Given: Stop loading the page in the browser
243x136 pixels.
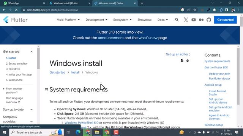Looking at the screenshot, I should click(x=16, y=10).
